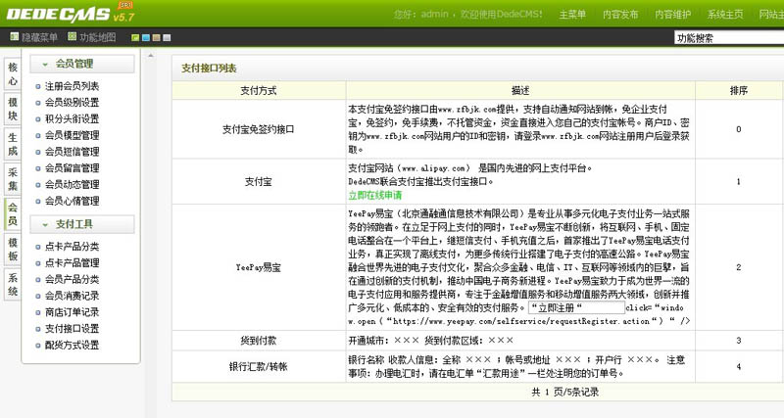Open 注册会员列表 in sidebar

(72, 86)
